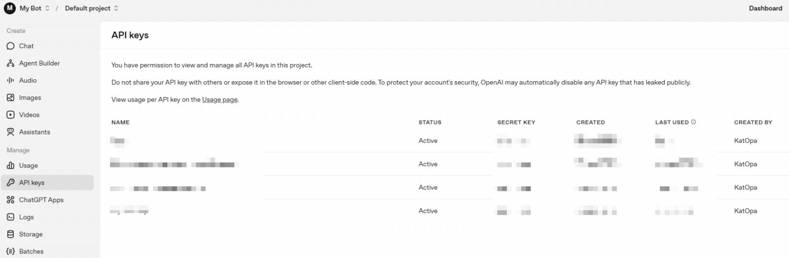Click the M organization avatar
The width and height of the screenshot is (789, 258).
pyautogui.click(x=10, y=8)
